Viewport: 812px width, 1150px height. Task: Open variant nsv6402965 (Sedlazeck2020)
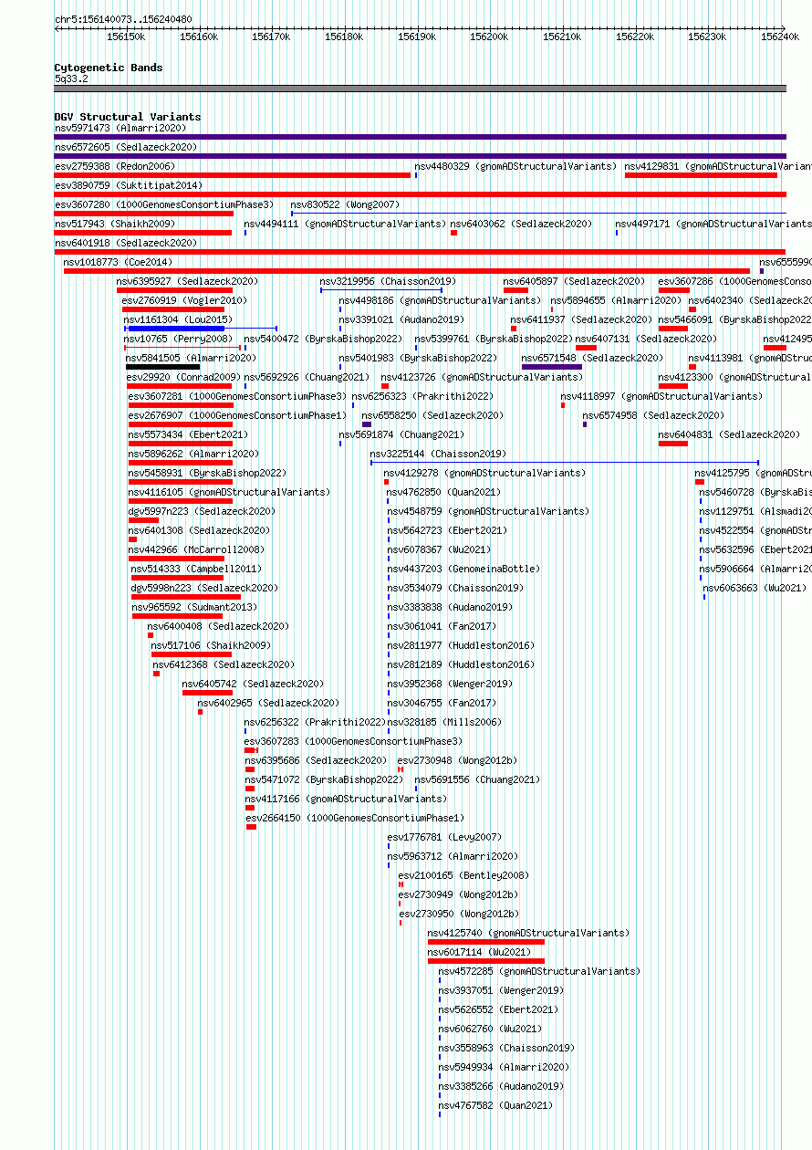click(268, 703)
